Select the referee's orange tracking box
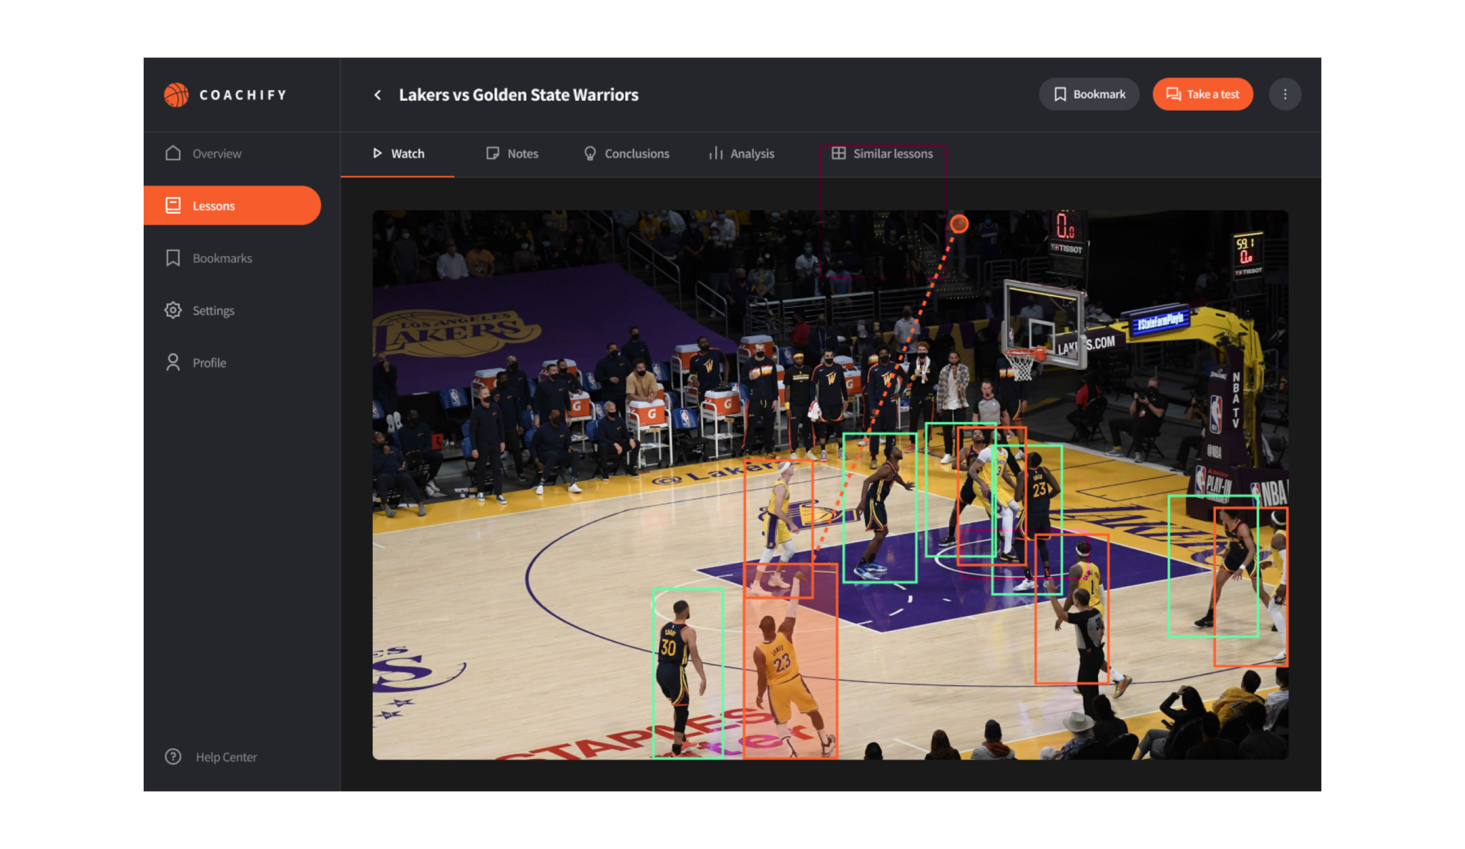Image resolution: width=1465 pixels, height=849 pixels. pyautogui.click(x=1072, y=609)
